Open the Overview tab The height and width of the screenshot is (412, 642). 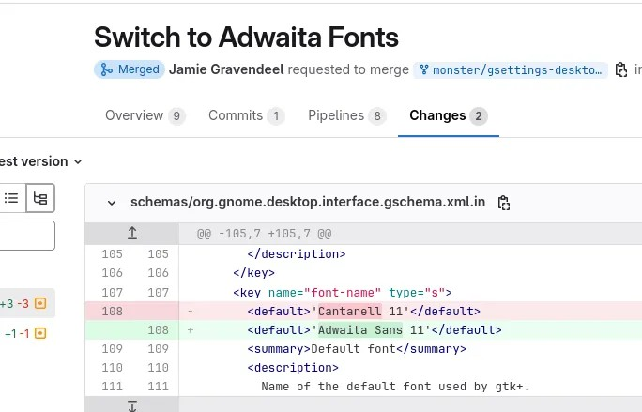click(x=145, y=115)
